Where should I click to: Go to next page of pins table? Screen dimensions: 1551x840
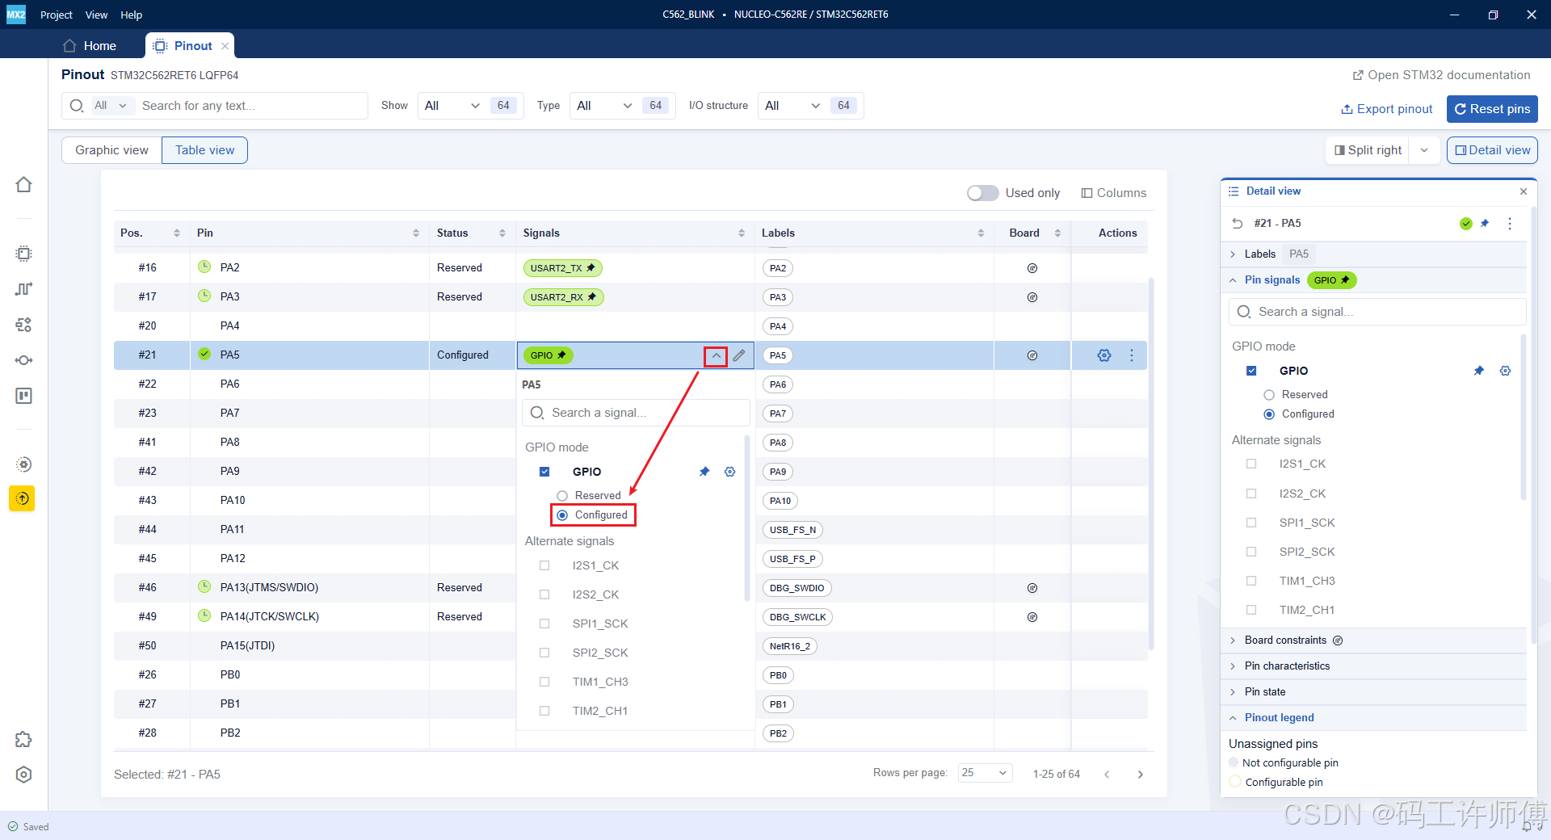(1140, 775)
